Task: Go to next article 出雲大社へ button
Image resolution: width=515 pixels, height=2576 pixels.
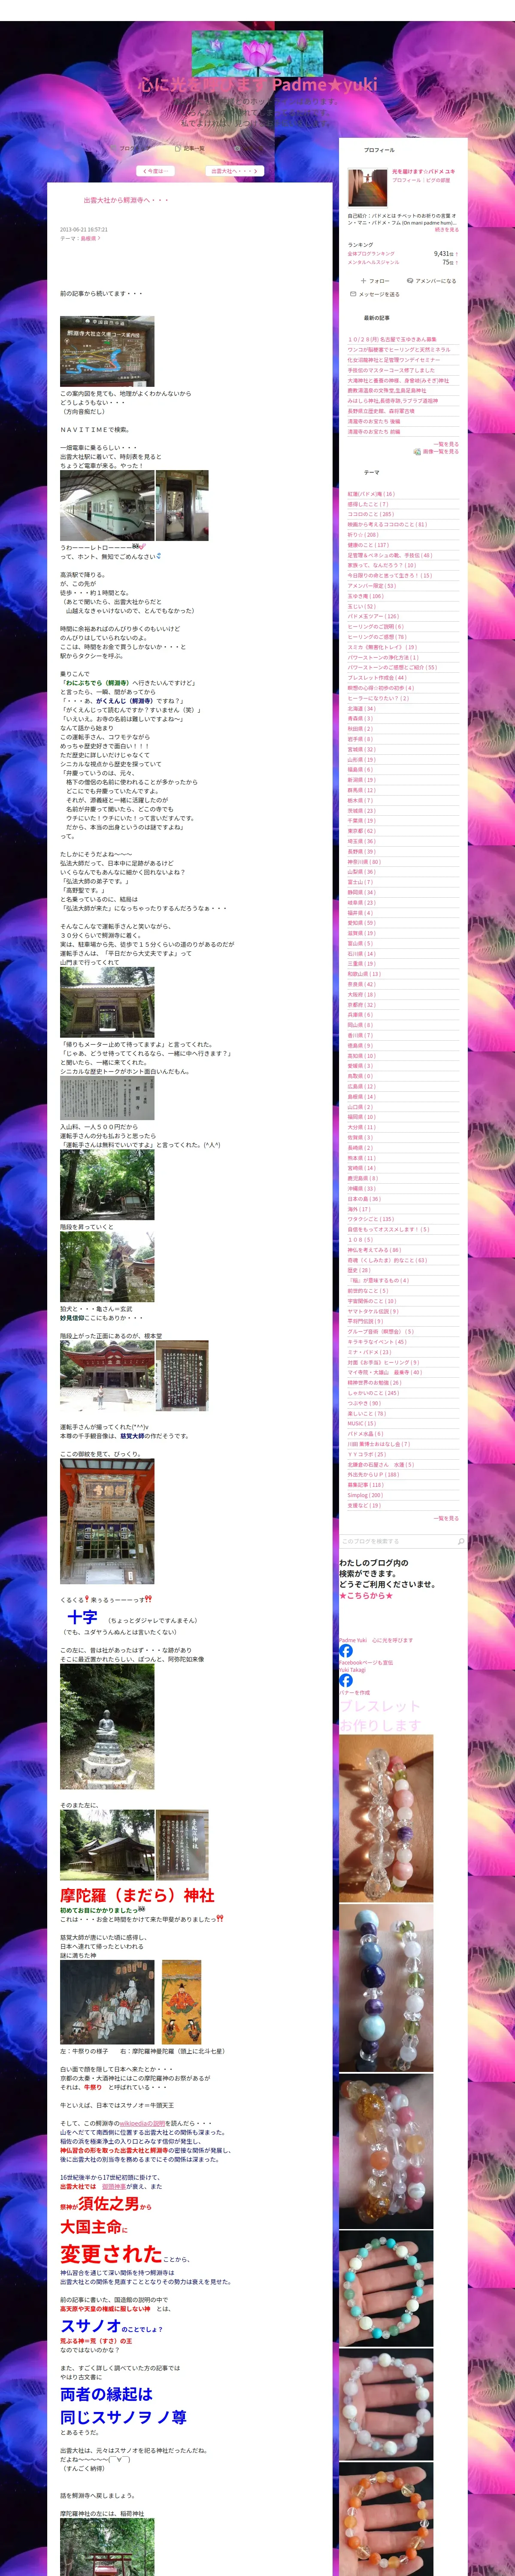Action: (235, 171)
